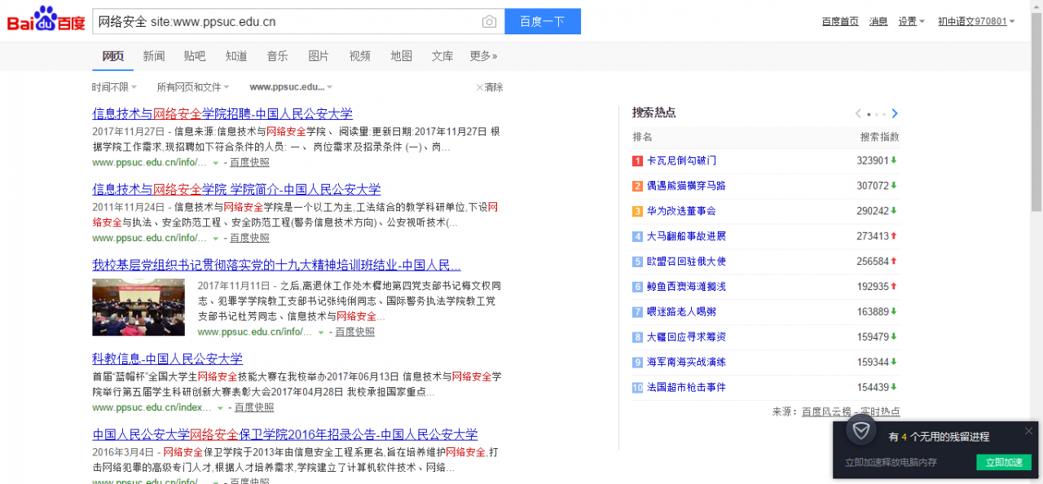Screen dimensions: 1043x484
Task: Click the Baidu logo
Action: point(46,20)
